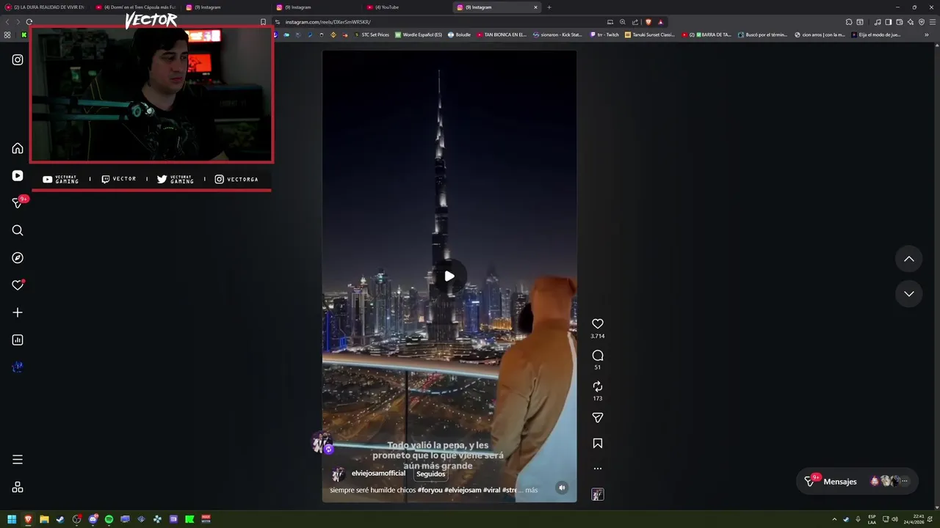Open the Explore compass icon
Screen dimensions: 940x528
pos(18,258)
